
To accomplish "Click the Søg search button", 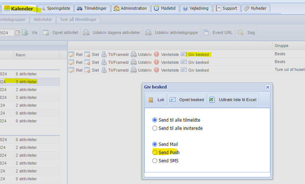I will pos(246,32).
